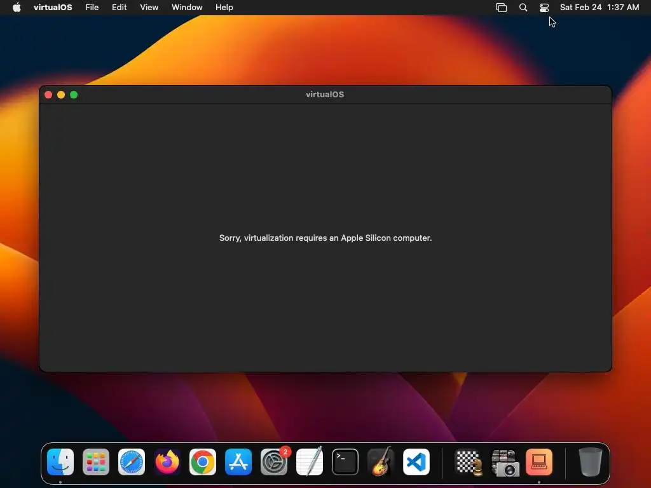The height and width of the screenshot is (488, 651).
Task: Click the virtualOS app icon in Dock
Action: [x=539, y=462]
